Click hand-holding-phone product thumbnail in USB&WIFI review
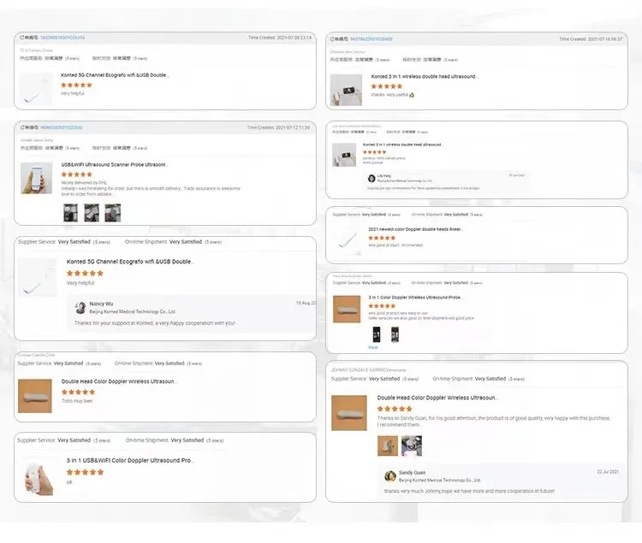The width and height of the screenshot is (642, 543). click(37, 178)
